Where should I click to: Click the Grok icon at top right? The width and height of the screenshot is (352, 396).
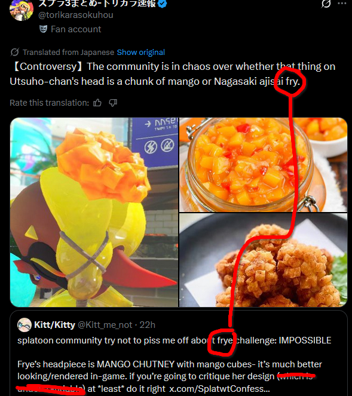coord(326,4)
